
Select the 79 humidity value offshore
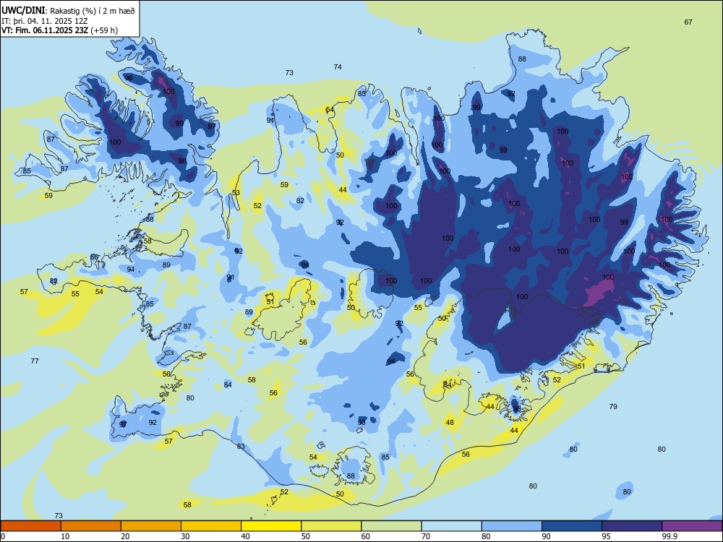click(x=613, y=406)
